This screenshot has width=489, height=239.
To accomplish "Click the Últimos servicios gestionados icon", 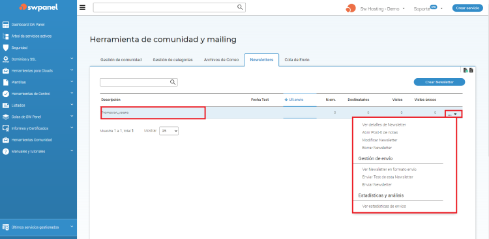I will tap(5, 227).
